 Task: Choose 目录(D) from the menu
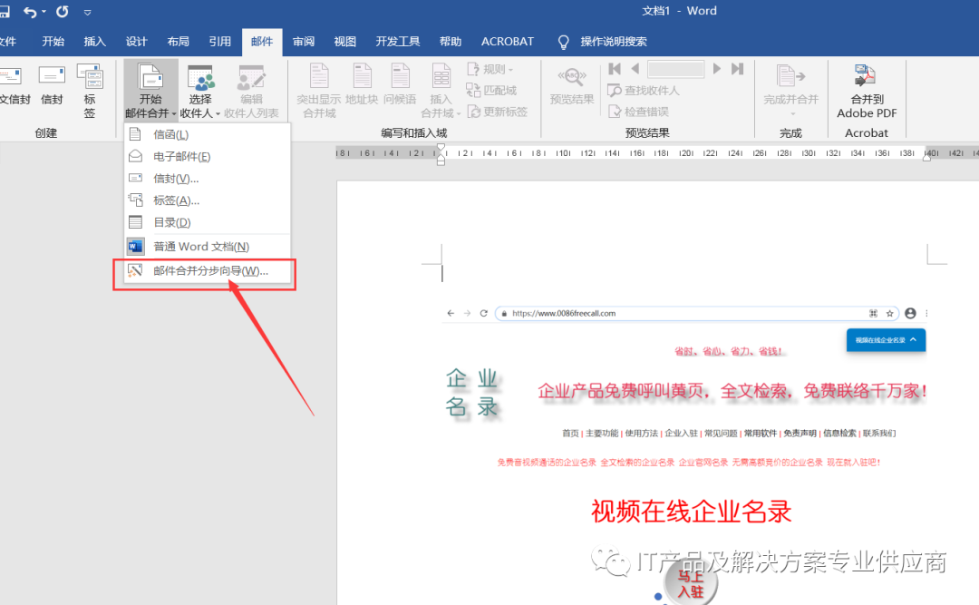point(208,222)
